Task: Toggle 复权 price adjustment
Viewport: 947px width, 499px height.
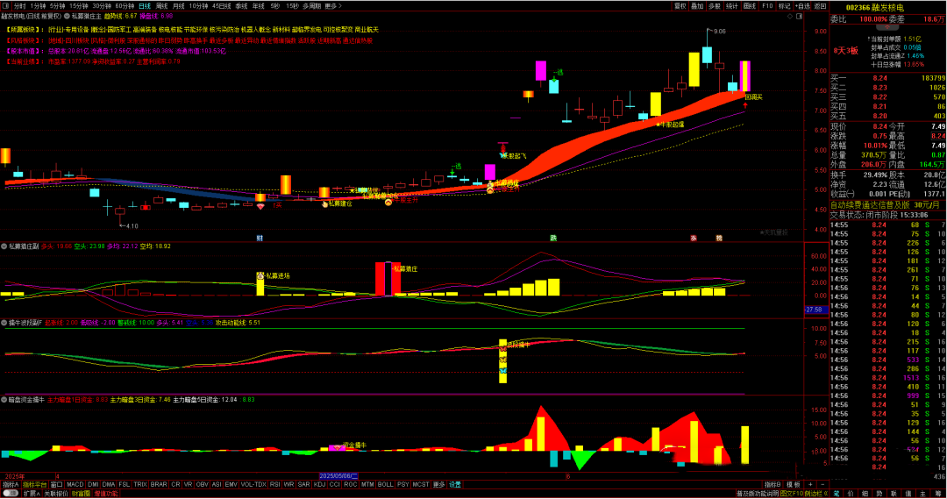Action: coord(680,5)
